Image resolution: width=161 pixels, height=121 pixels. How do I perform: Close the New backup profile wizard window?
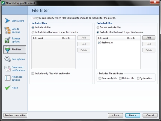tap(155, 2)
